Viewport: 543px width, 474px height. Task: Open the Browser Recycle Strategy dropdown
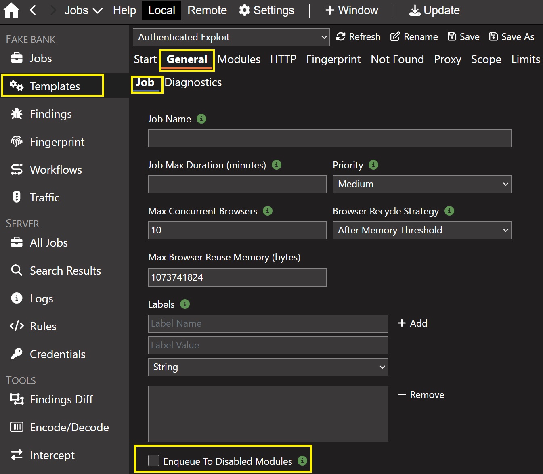pos(422,230)
